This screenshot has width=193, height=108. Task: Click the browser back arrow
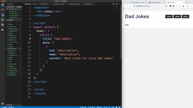(124, 6)
